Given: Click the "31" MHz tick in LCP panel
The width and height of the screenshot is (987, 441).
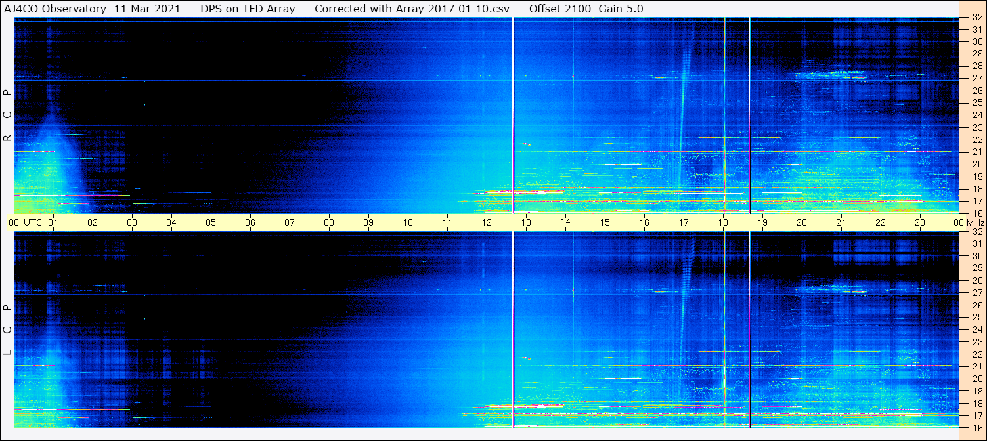Looking at the screenshot, I should 976,243.
